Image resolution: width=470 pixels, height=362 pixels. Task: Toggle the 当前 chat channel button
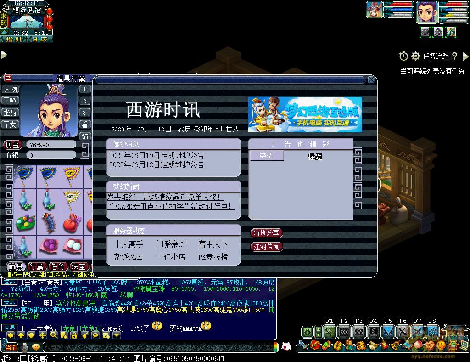click(x=11, y=347)
